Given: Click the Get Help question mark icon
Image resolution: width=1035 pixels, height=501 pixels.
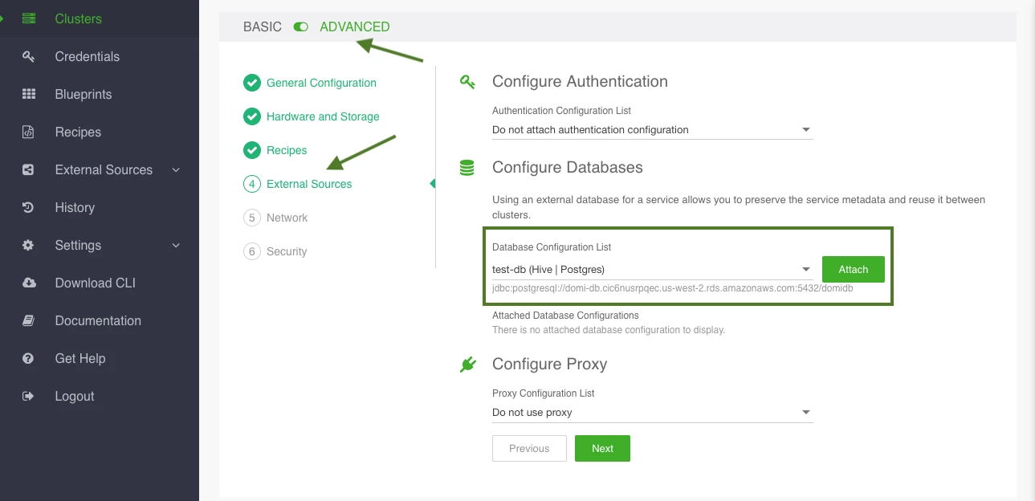Looking at the screenshot, I should click(x=29, y=358).
